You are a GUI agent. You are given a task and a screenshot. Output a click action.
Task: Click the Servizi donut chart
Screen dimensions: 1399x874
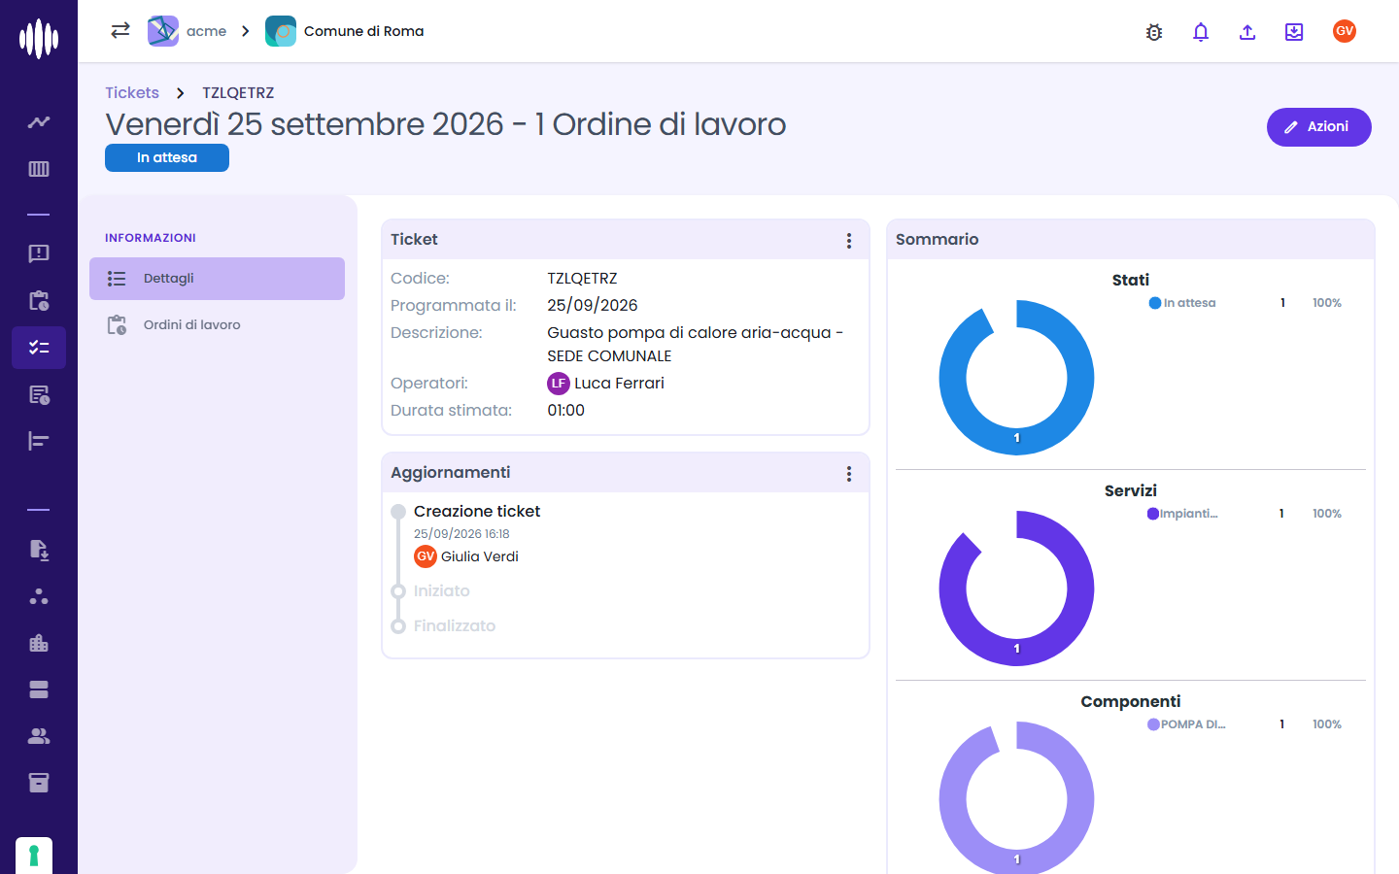pyautogui.click(x=1016, y=588)
